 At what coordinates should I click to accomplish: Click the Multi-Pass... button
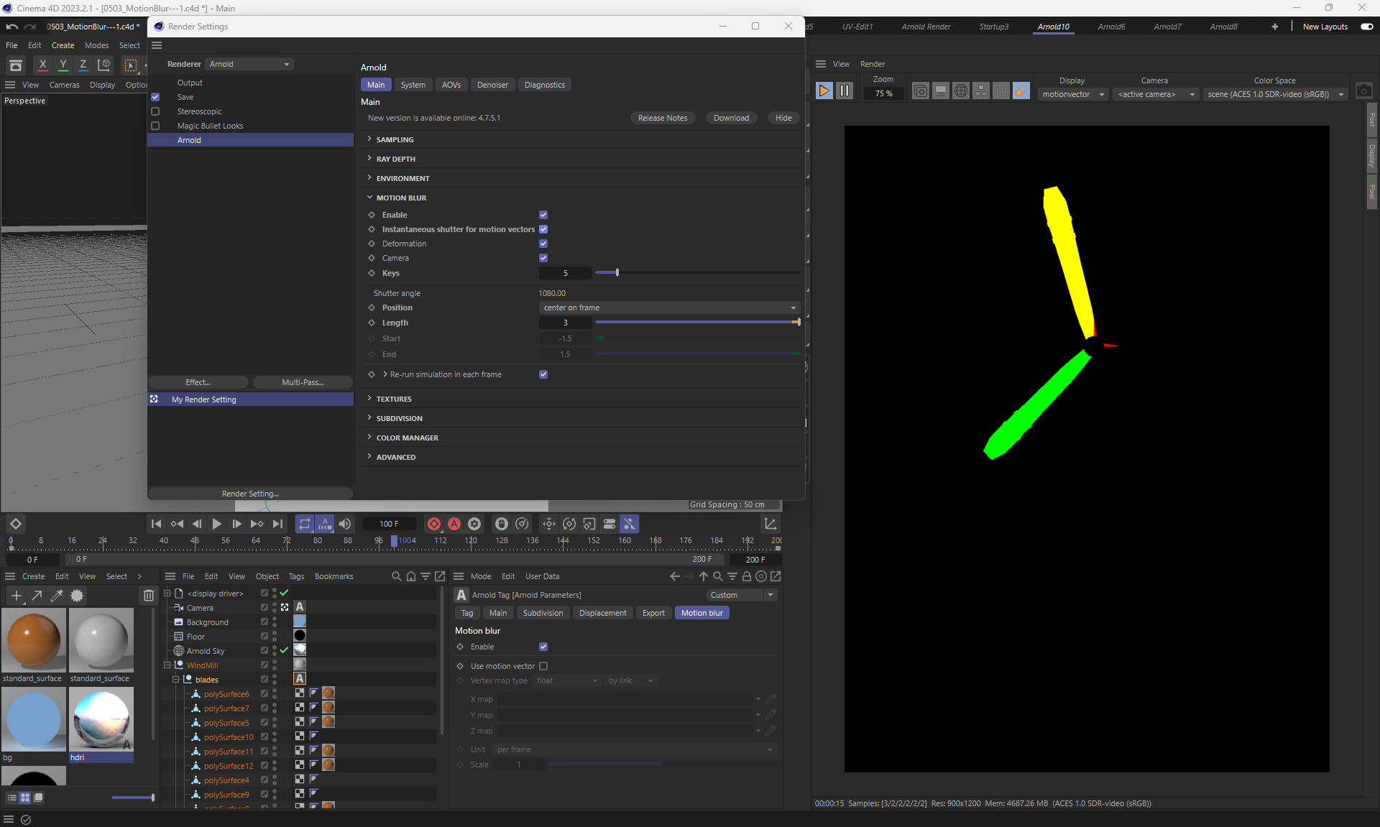(303, 382)
